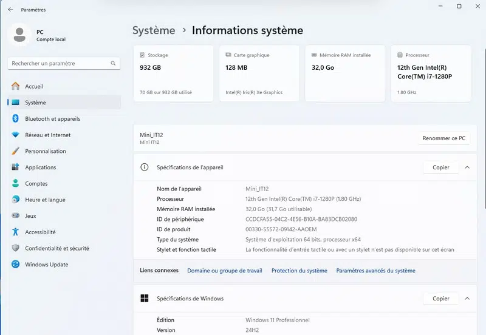Viewport: 486px width, 335px height.
Task: Click the Système breadcrumb
Action: [154, 30]
